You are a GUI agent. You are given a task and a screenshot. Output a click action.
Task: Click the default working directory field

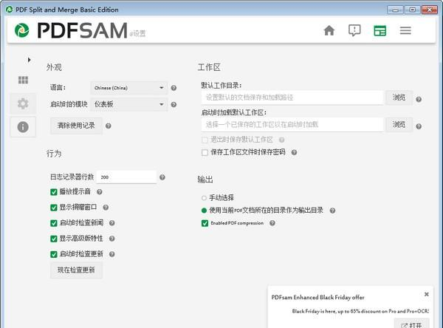(292, 98)
